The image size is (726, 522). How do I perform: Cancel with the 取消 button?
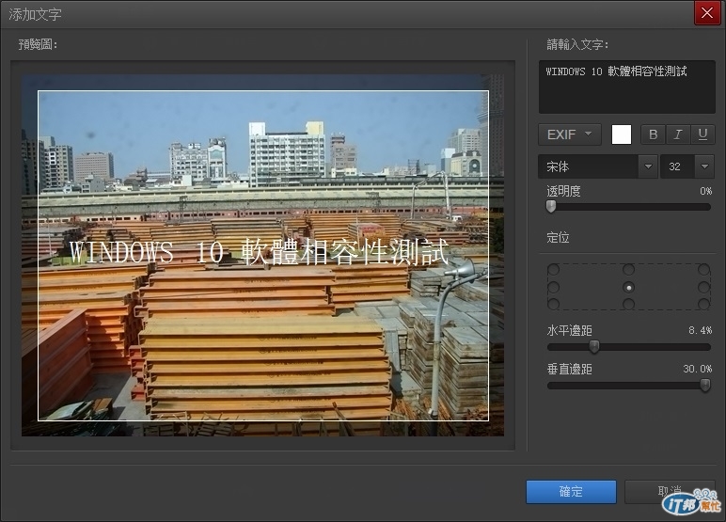(x=670, y=491)
